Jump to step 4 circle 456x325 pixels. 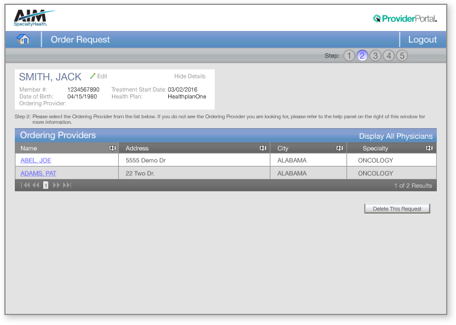(x=389, y=55)
